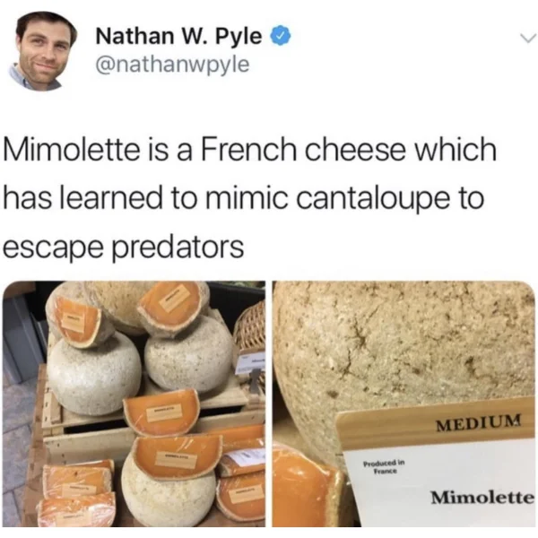
Task: Select the orange wedge in right photo
Action: [x=305, y=487]
